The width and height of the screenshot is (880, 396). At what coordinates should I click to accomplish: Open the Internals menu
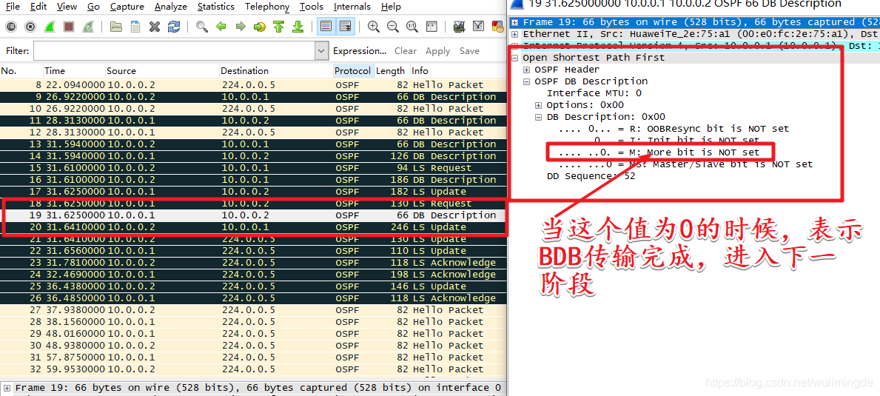point(352,7)
